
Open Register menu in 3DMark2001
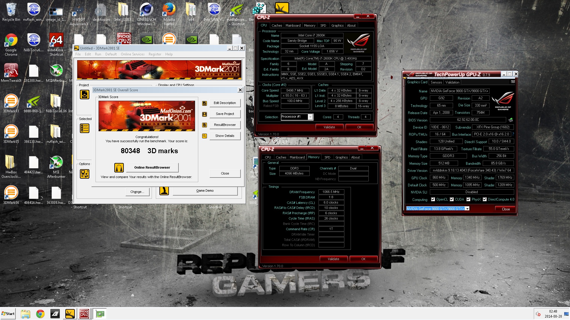pos(155,54)
